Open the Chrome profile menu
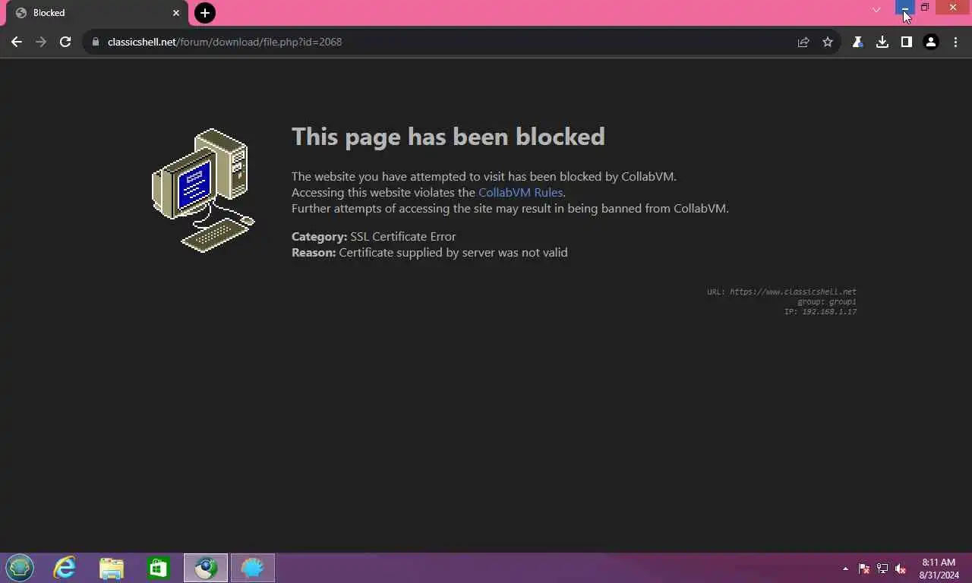The width and height of the screenshot is (972, 583). click(931, 42)
